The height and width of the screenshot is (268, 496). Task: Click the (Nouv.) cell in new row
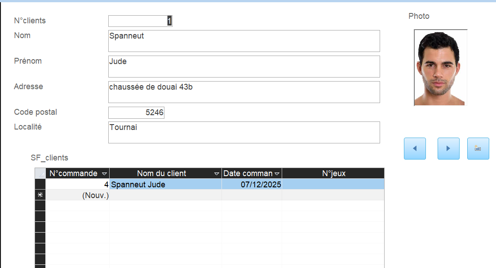click(78, 195)
